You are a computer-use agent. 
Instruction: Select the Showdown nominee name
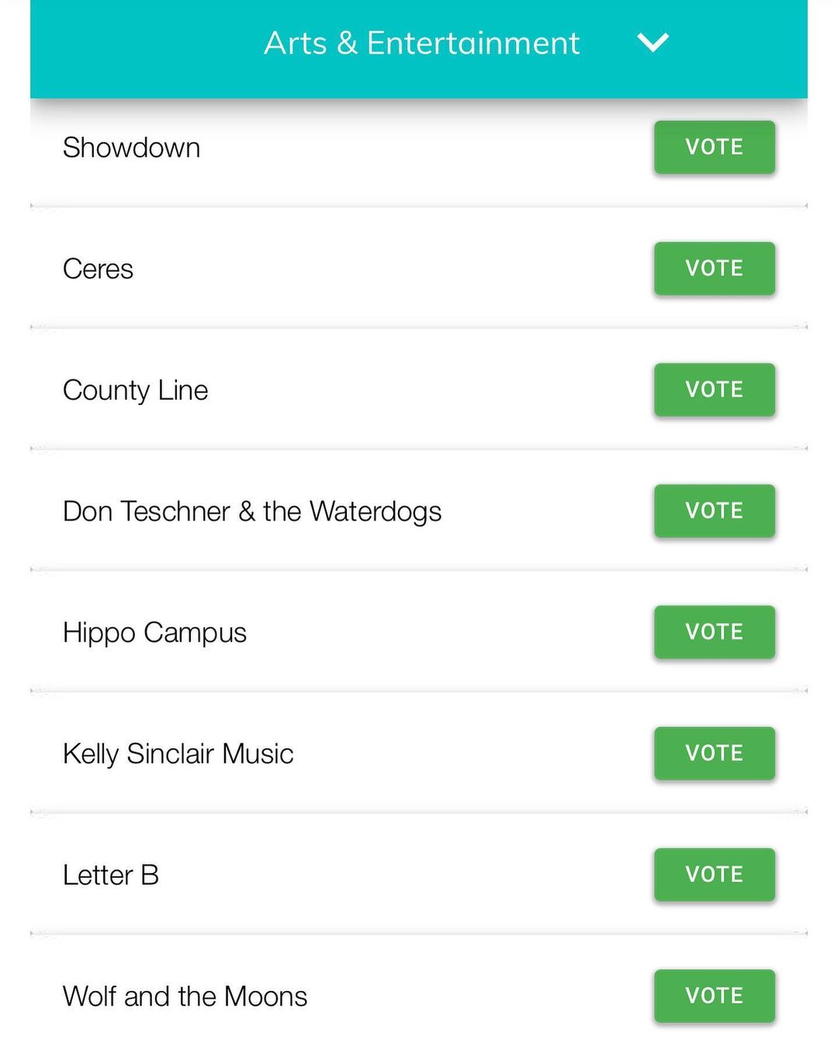click(x=131, y=147)
